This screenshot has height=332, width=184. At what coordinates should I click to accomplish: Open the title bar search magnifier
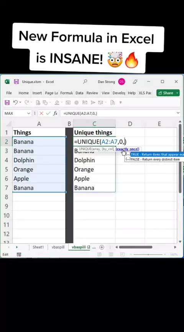pyautogui.click(x=85, y=81)
